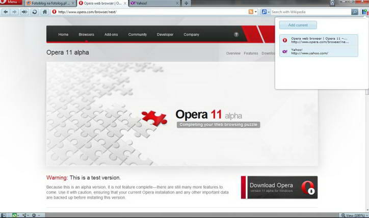369x218 pixels.
Task: Reload the current page
Action: click(34, 12)
